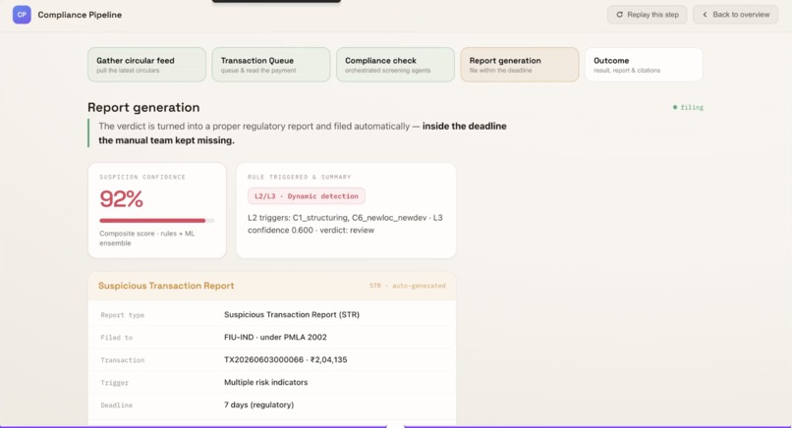This screenshot has width=792, height=428.
Task: Click the Report type label
Action: 122,315
